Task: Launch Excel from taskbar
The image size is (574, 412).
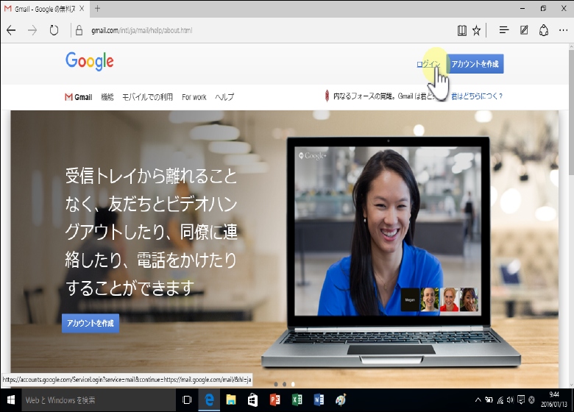Action: tap(297, 400)
